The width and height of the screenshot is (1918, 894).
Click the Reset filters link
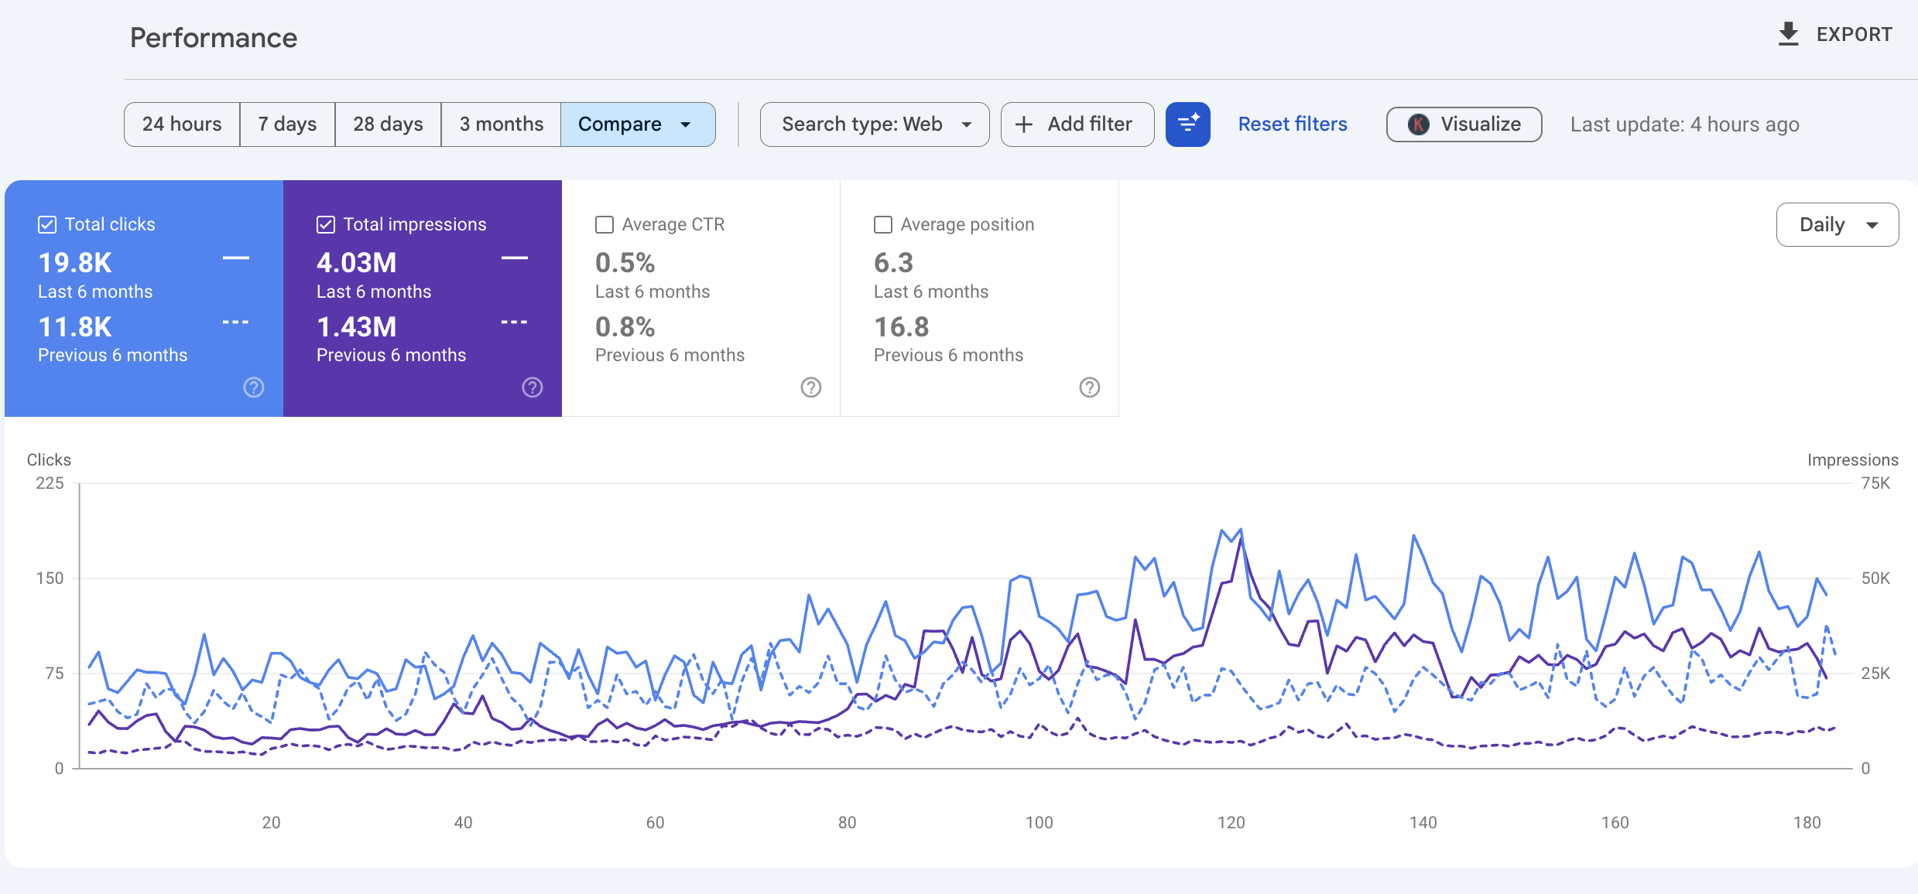[x=1292, y=124]
